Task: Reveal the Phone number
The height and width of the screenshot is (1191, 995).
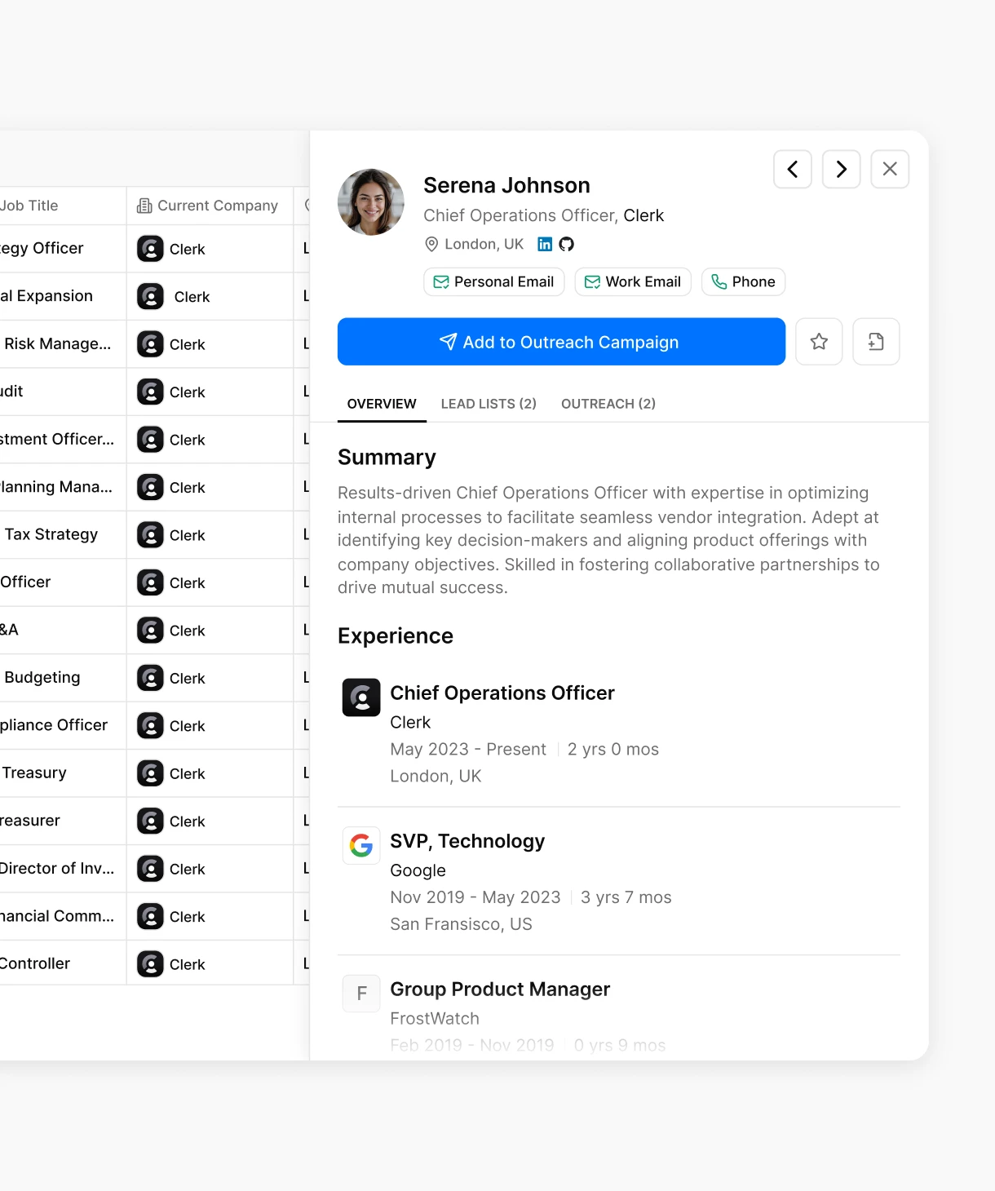Action: coord(743,281)
